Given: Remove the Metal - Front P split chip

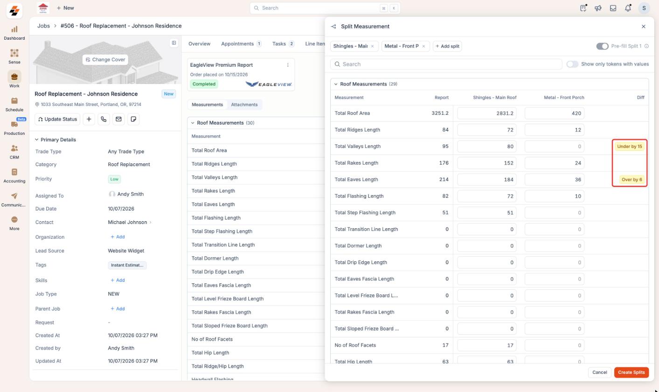Looking at the screenshot, I should (423, 46).
